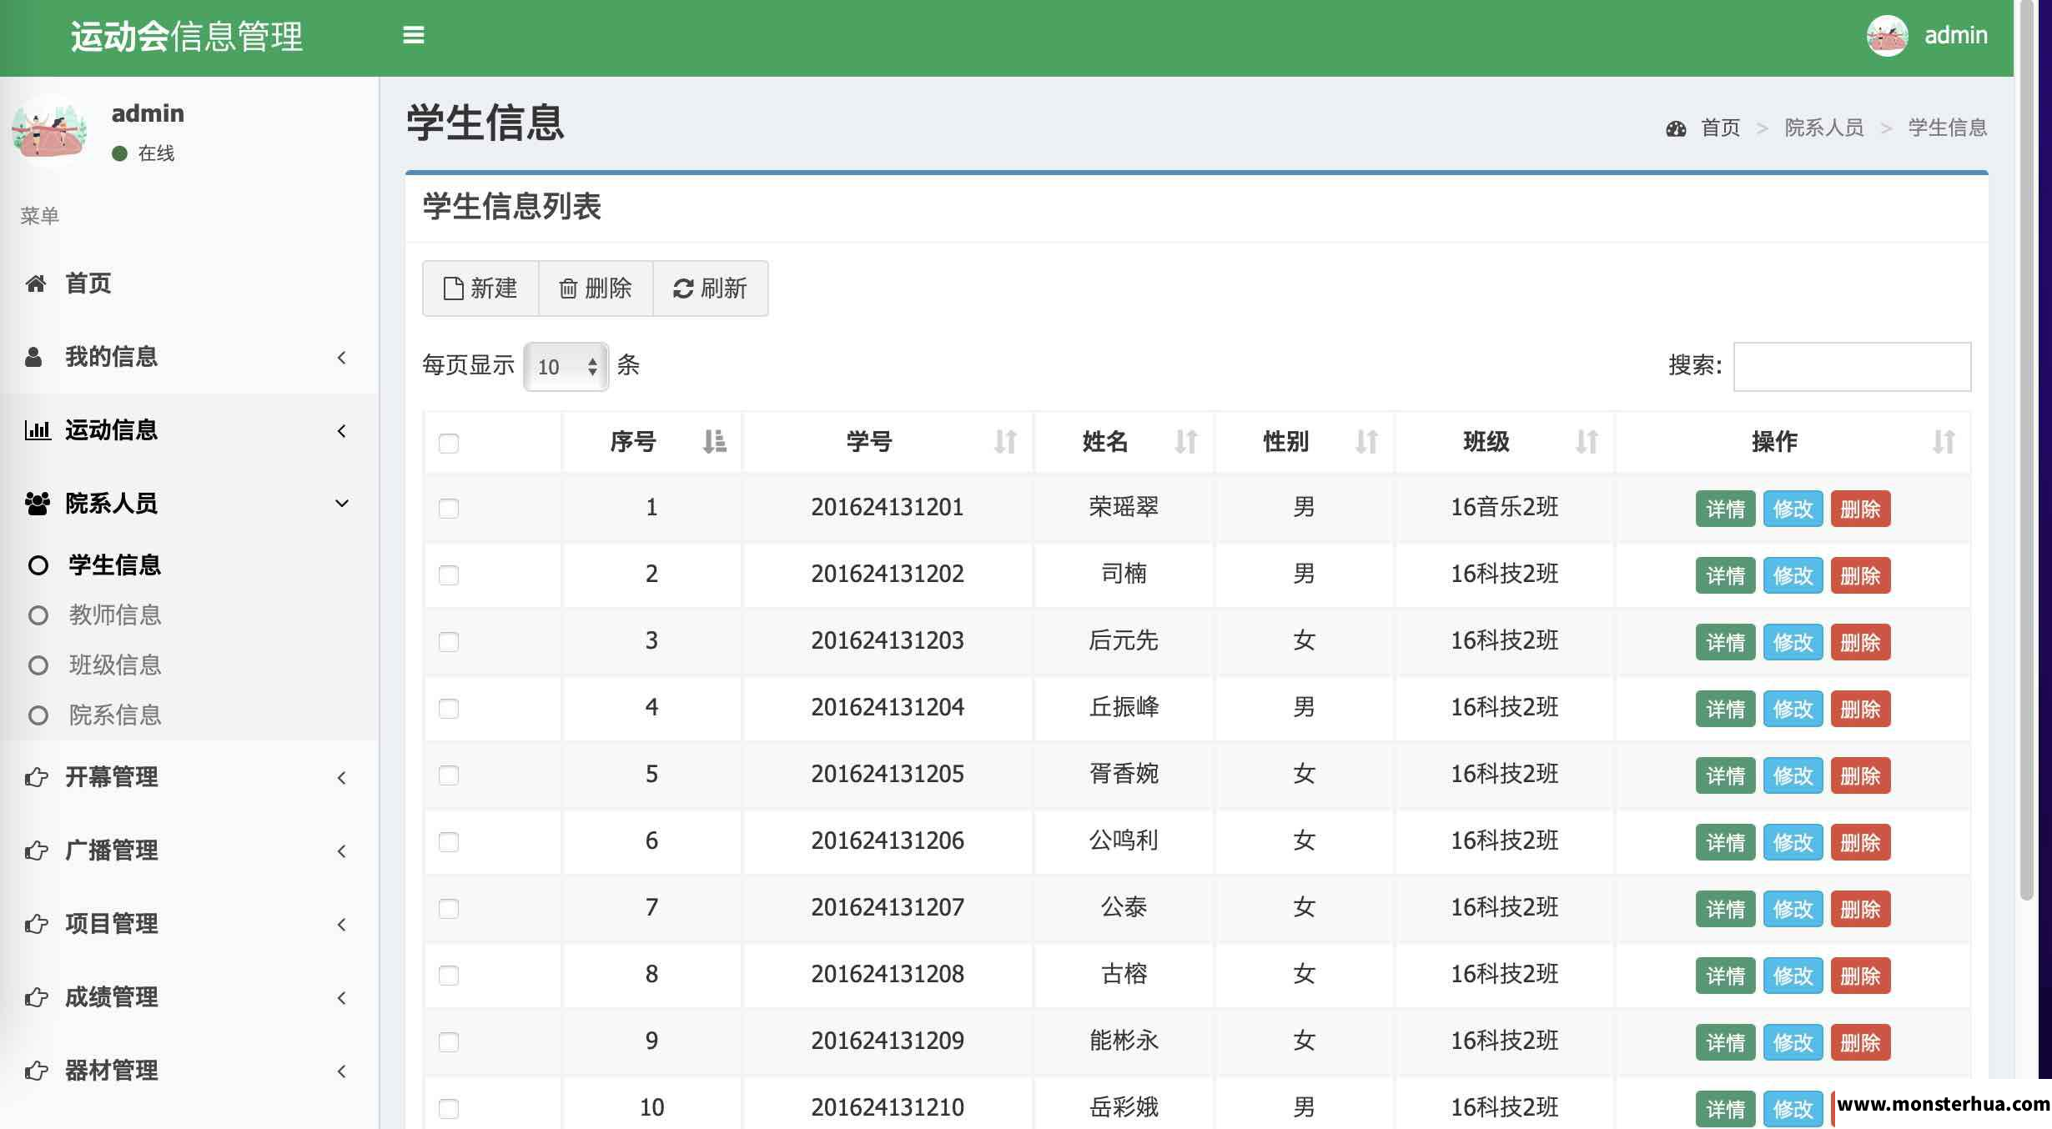Go to 院系人员 in the breadcrumb

point(1824,128)
